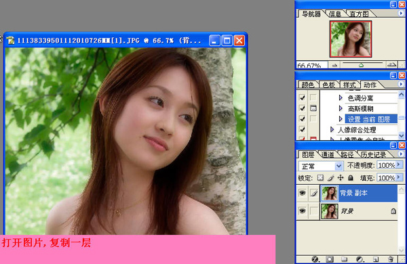Viewport: 407px width, 264px height.
Task: Click the navigator zoom slider handle
Action: coord(361,65)
